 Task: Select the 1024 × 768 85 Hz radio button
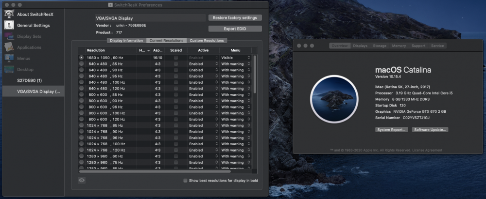coord(82,125)
